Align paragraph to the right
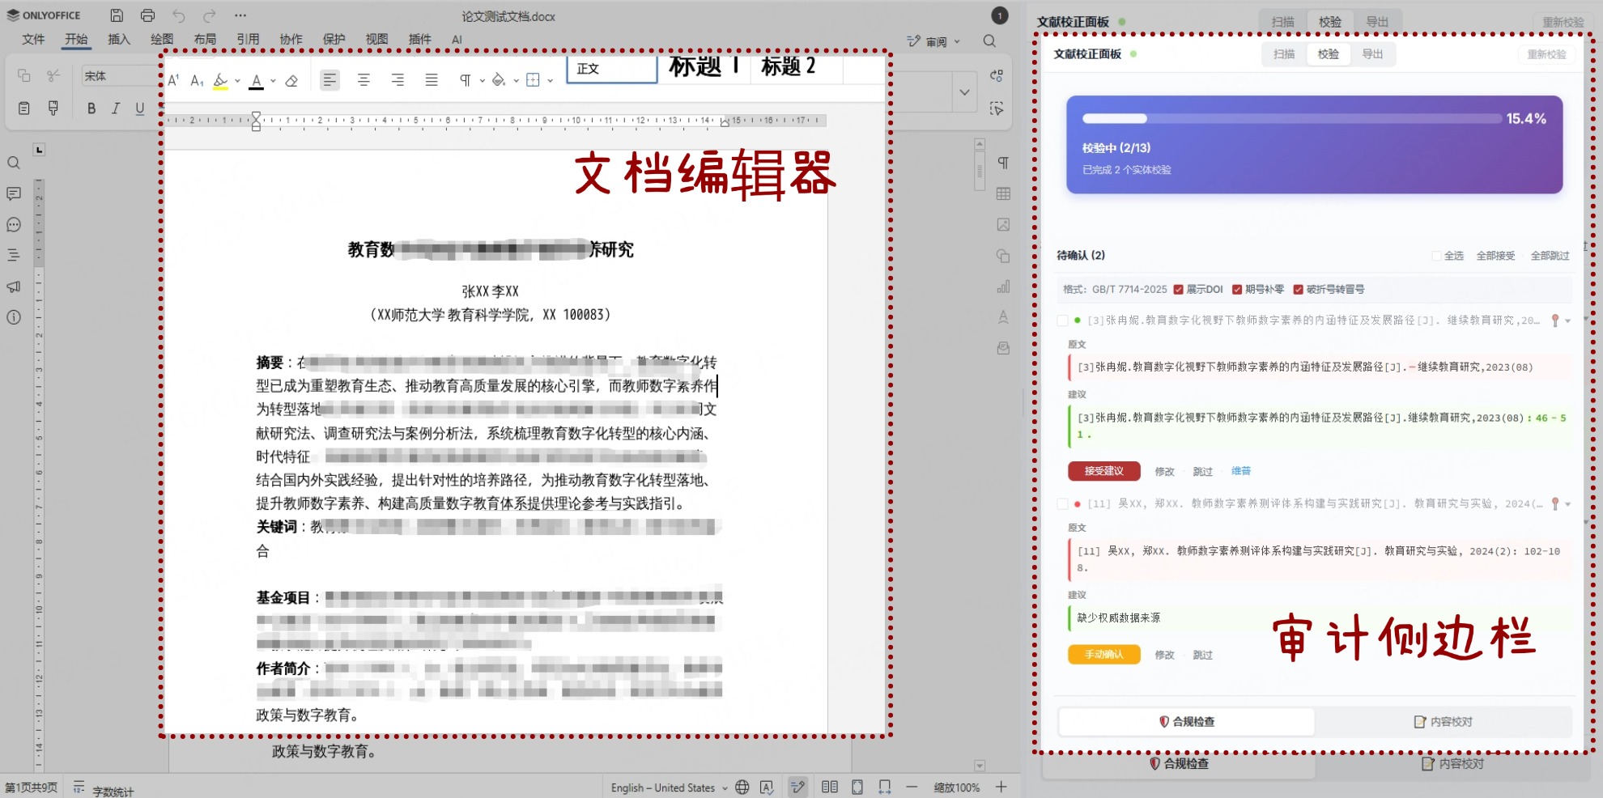Image resolution: width=1603 pixels, height=798 pixels. (398, 80)
